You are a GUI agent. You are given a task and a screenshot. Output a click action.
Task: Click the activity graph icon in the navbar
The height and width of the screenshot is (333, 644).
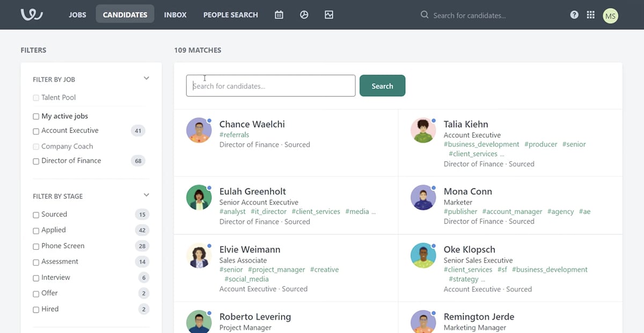pos(328,14)
